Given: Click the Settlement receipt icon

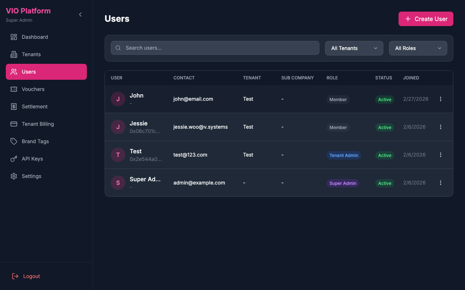Looking at the screenshot, I should pyautogui.click(x=14, y=107).
